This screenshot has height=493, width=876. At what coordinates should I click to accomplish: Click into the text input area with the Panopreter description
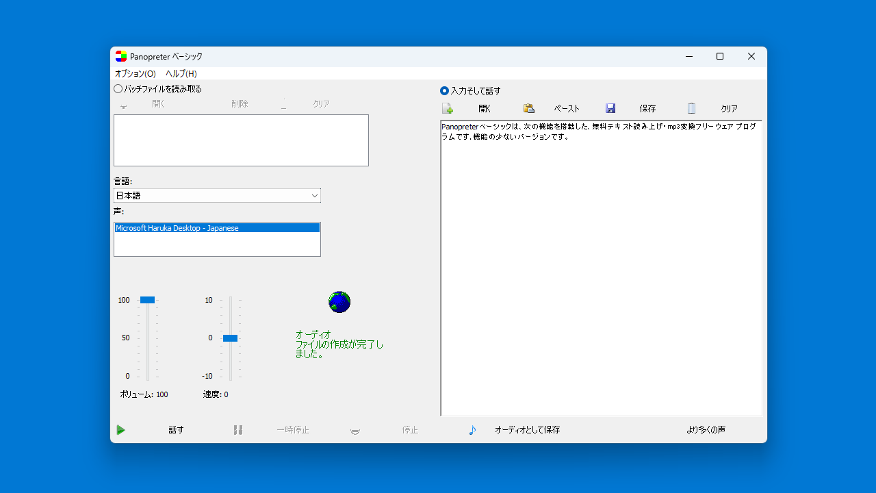click(601, 268)
